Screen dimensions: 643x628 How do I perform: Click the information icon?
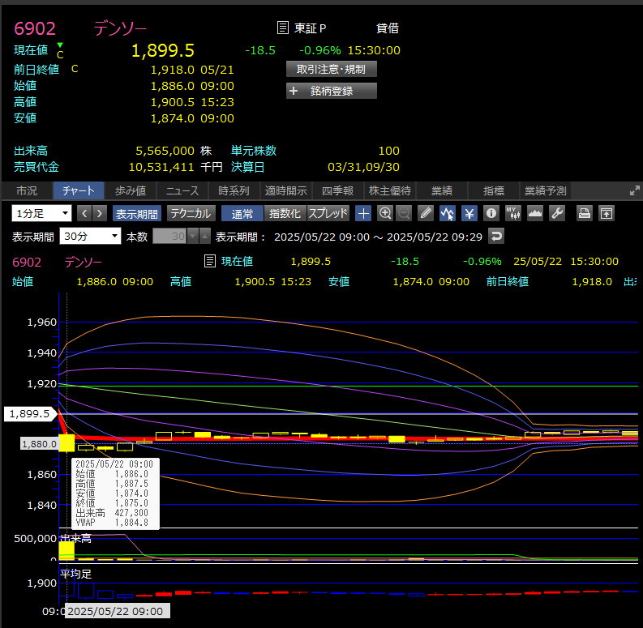point(491,214)
